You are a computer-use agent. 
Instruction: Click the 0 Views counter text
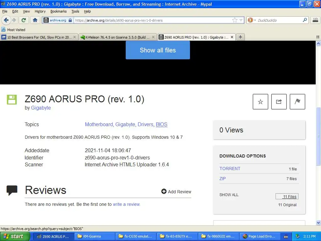pyautogui.click(x=231, y=130)
